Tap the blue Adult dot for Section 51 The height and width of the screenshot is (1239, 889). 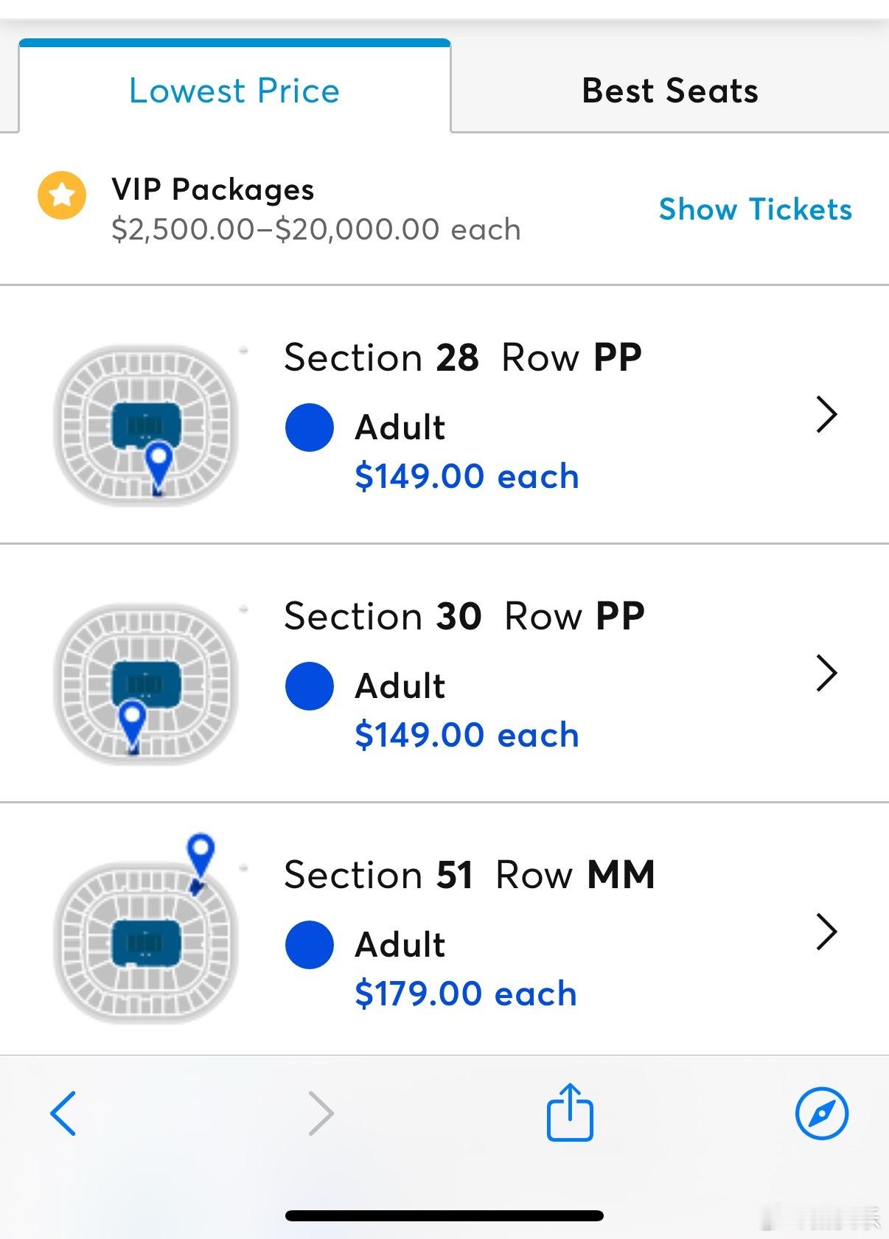pos(310,945)
